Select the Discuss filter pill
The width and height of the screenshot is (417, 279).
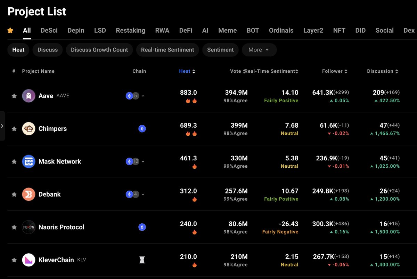click(x=48, y=50)
